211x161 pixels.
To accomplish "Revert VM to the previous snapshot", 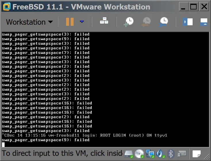I will (x=146, y=22).
